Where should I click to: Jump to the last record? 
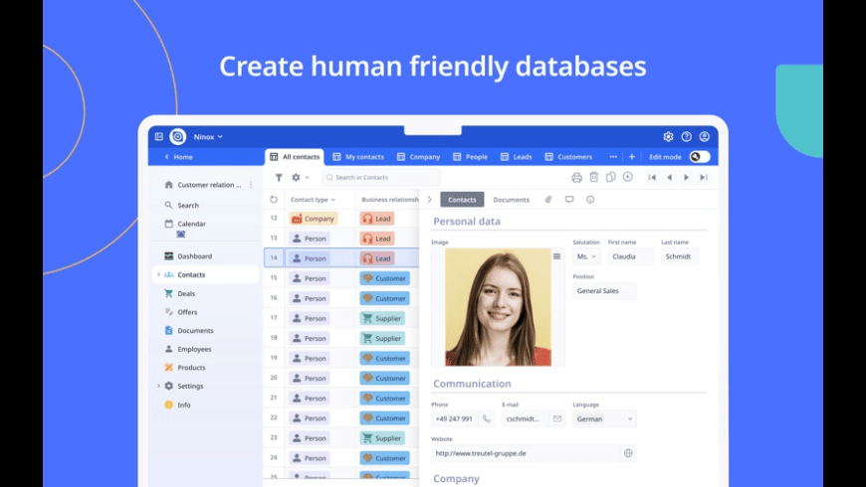tap(704, 178)
